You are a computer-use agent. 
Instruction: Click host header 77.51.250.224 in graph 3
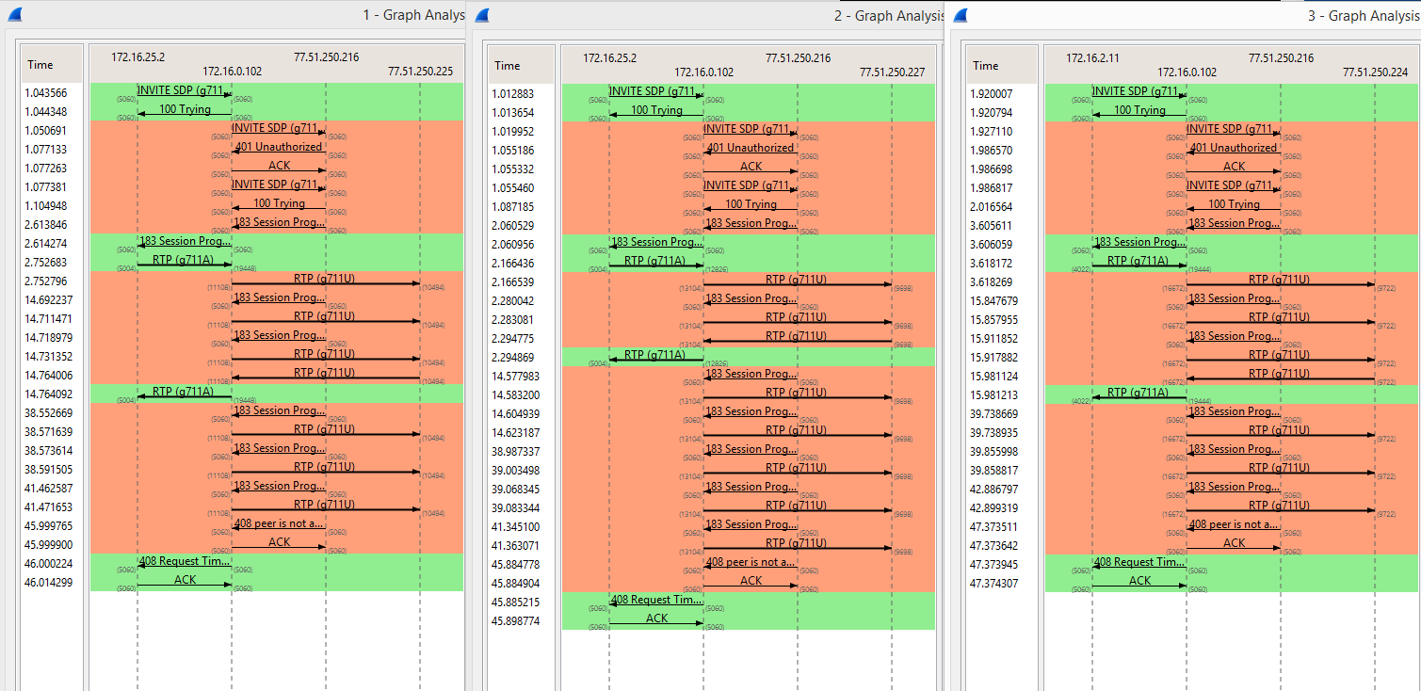1375,72
